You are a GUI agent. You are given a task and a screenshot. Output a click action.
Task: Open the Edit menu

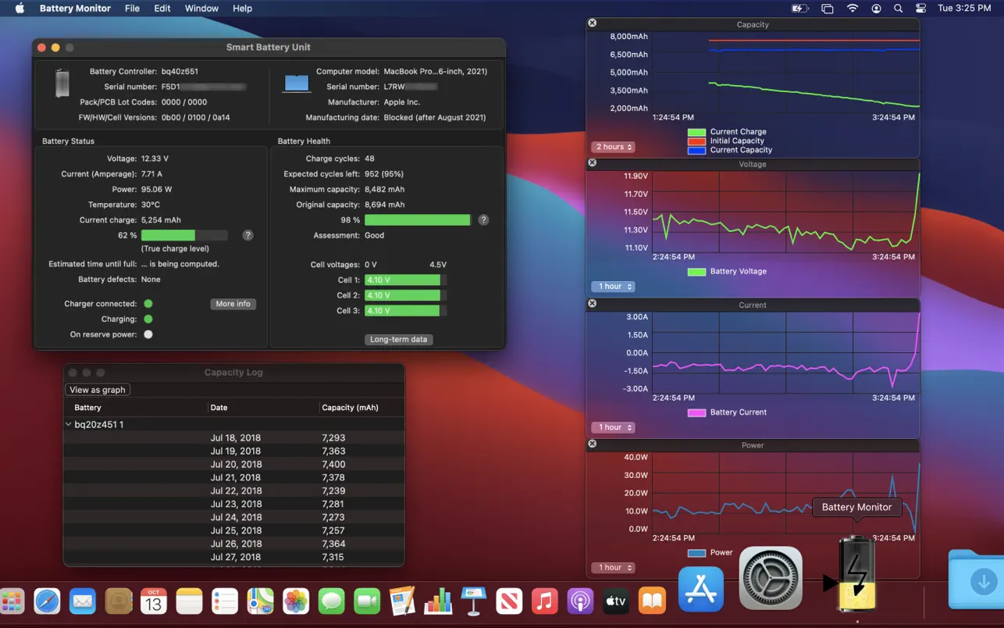[162, 9]
